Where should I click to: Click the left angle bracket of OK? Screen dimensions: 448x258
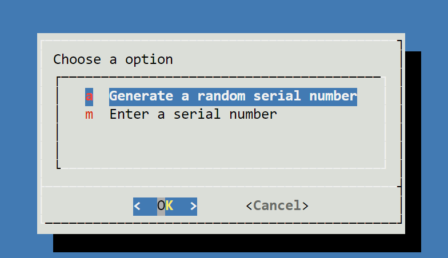(137, 206)
